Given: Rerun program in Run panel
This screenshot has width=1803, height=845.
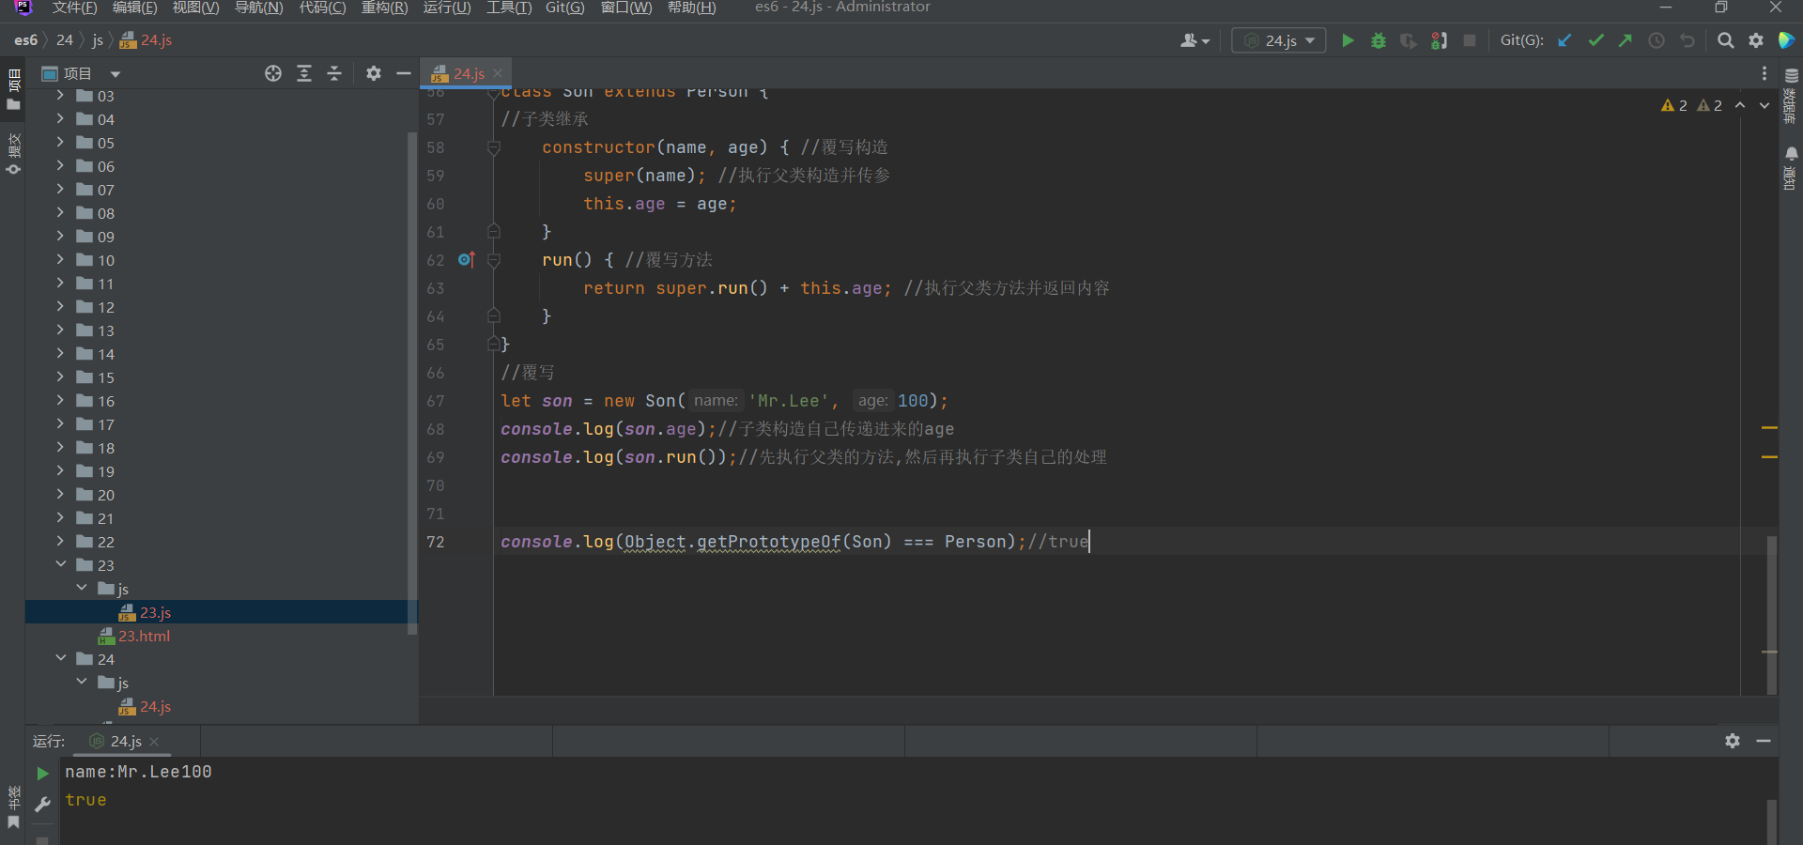Looking at the screenshot, I should (x=42, y=774).
